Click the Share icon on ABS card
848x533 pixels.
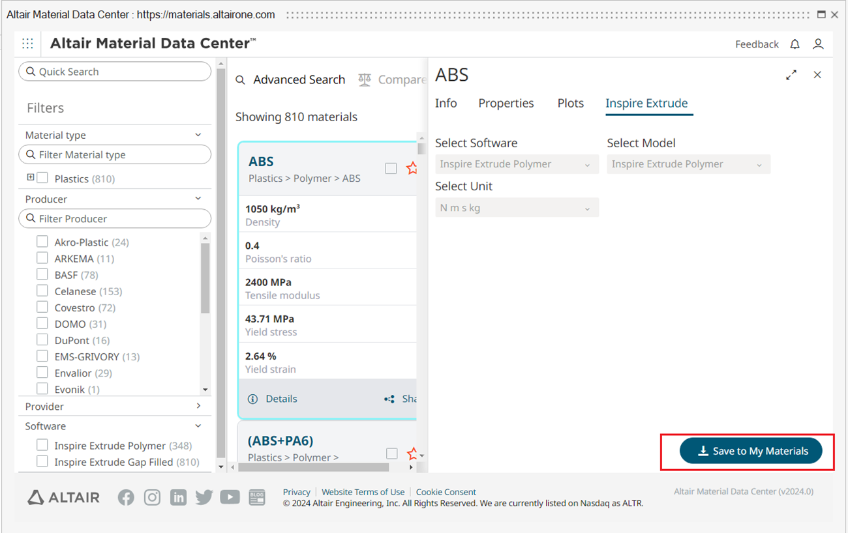[389, 399]
